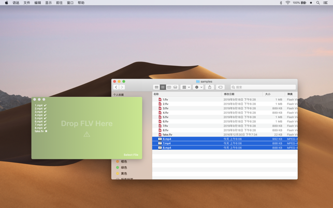Open the Apple menu
Screen dimensions: 333x208
click(7, 3)
